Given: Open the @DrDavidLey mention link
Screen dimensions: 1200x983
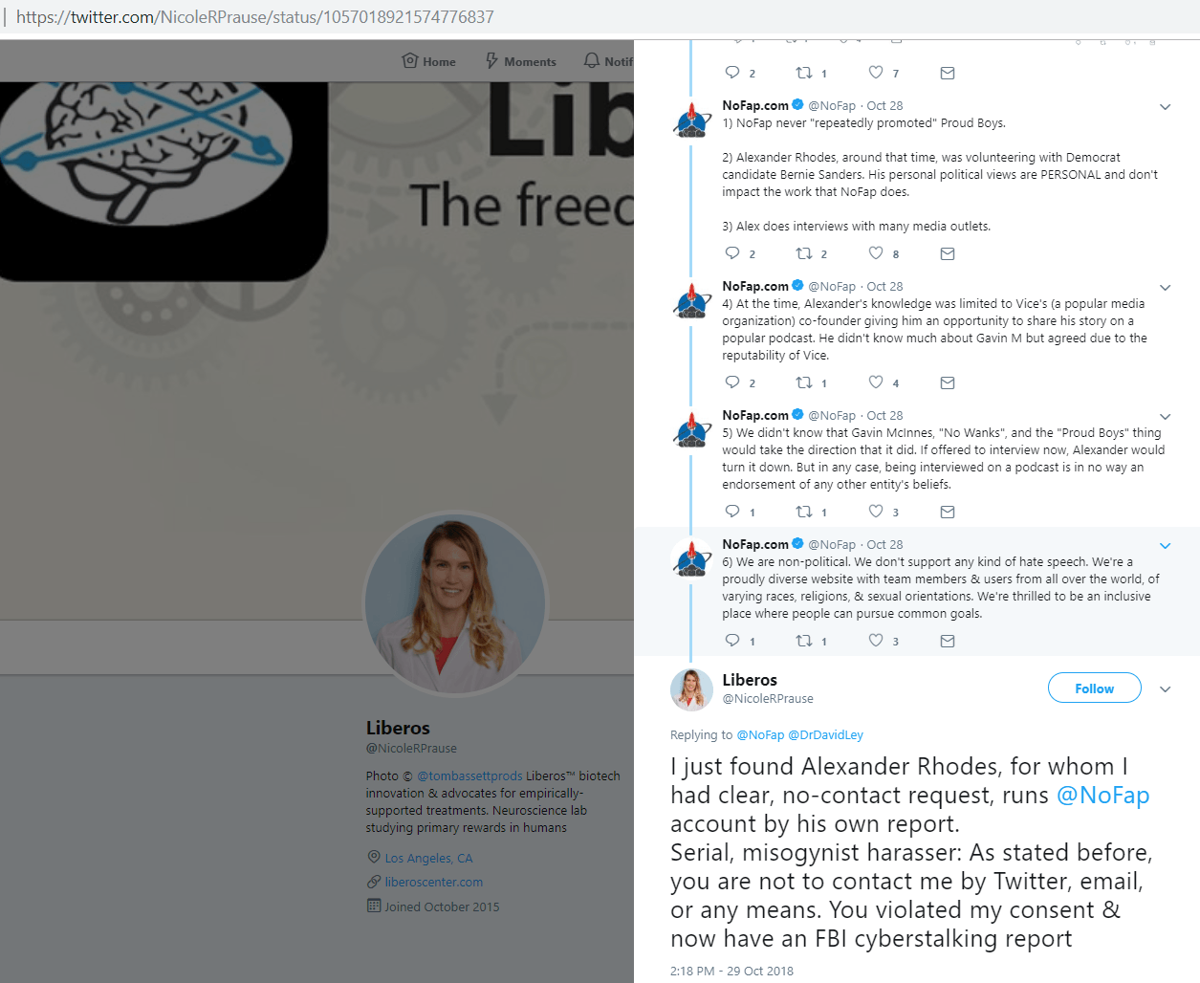Looking at the screenshot, I should click(x=825, y=734).
